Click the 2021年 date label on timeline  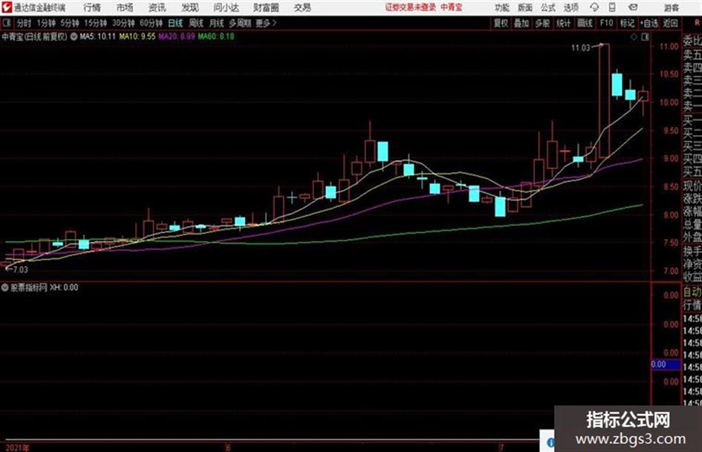[18, 448]
